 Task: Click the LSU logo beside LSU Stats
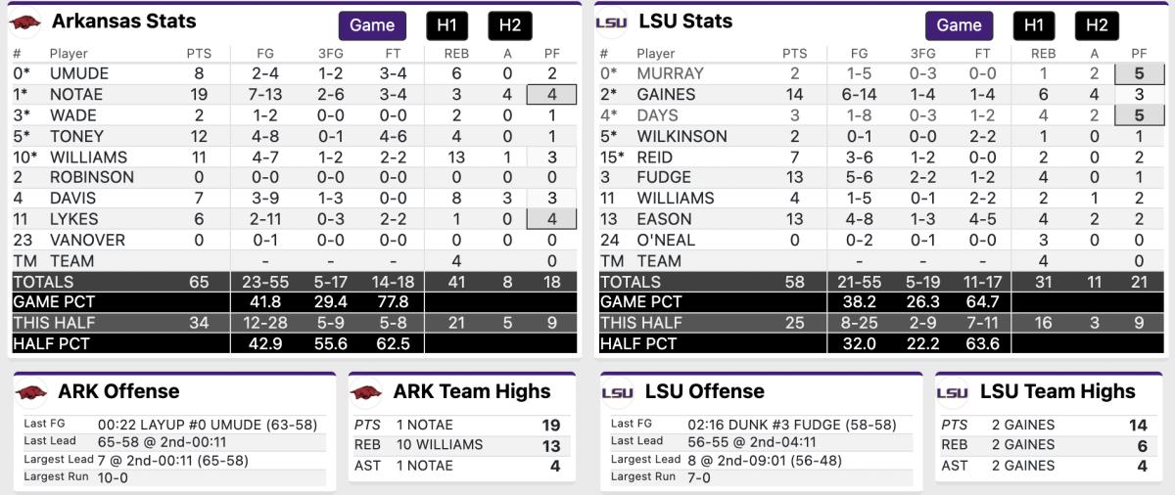[x=613, y=22]
